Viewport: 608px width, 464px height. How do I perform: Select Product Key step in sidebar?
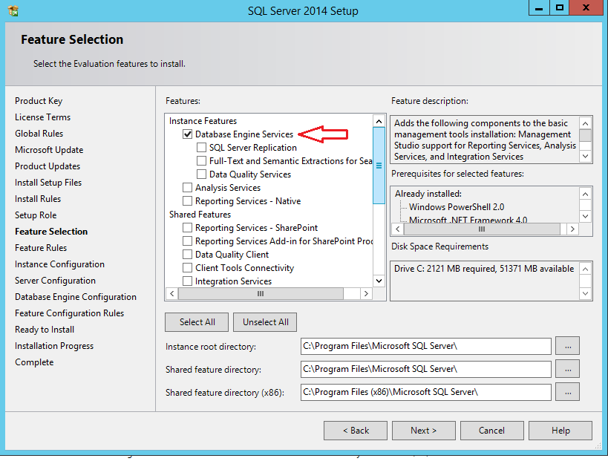[x=39, y=101]
